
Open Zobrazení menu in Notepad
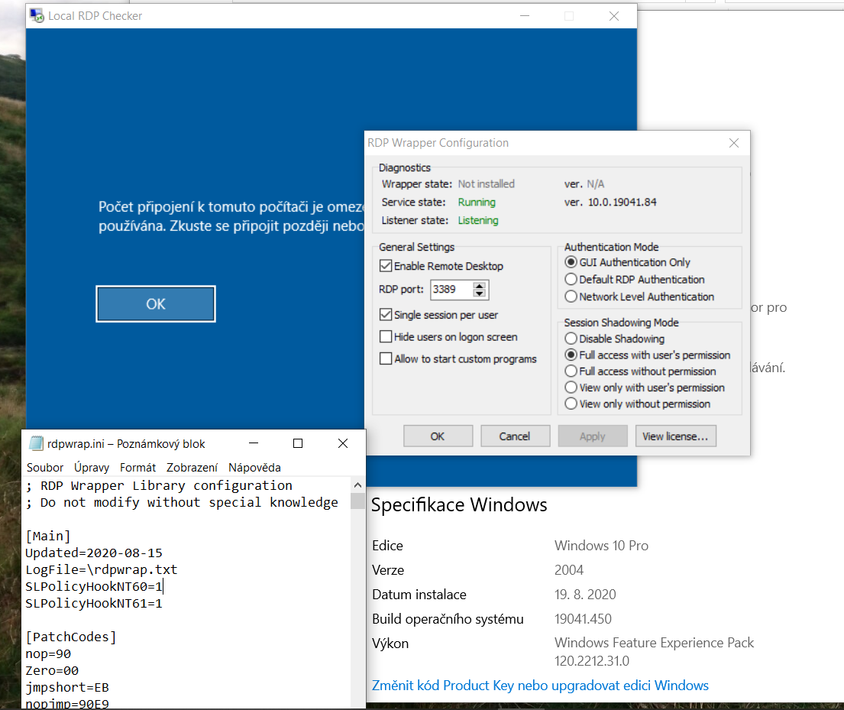[x=192, y=468]
